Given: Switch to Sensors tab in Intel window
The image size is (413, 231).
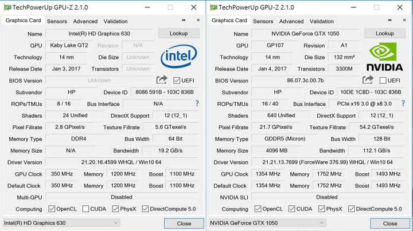Looking at the screenshot, I should pos(57,21).
